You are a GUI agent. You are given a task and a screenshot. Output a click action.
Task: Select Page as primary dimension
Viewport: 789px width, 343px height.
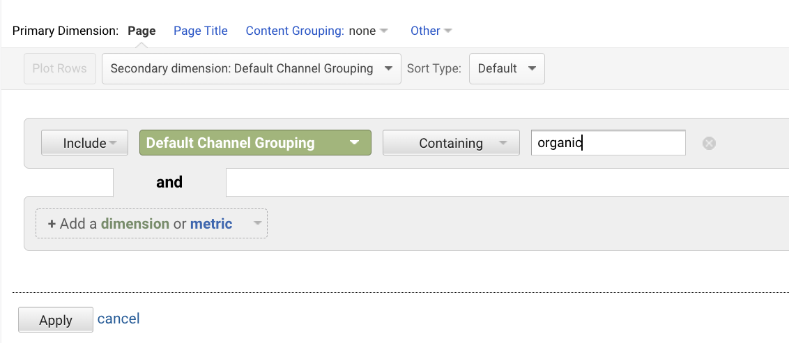141,31
